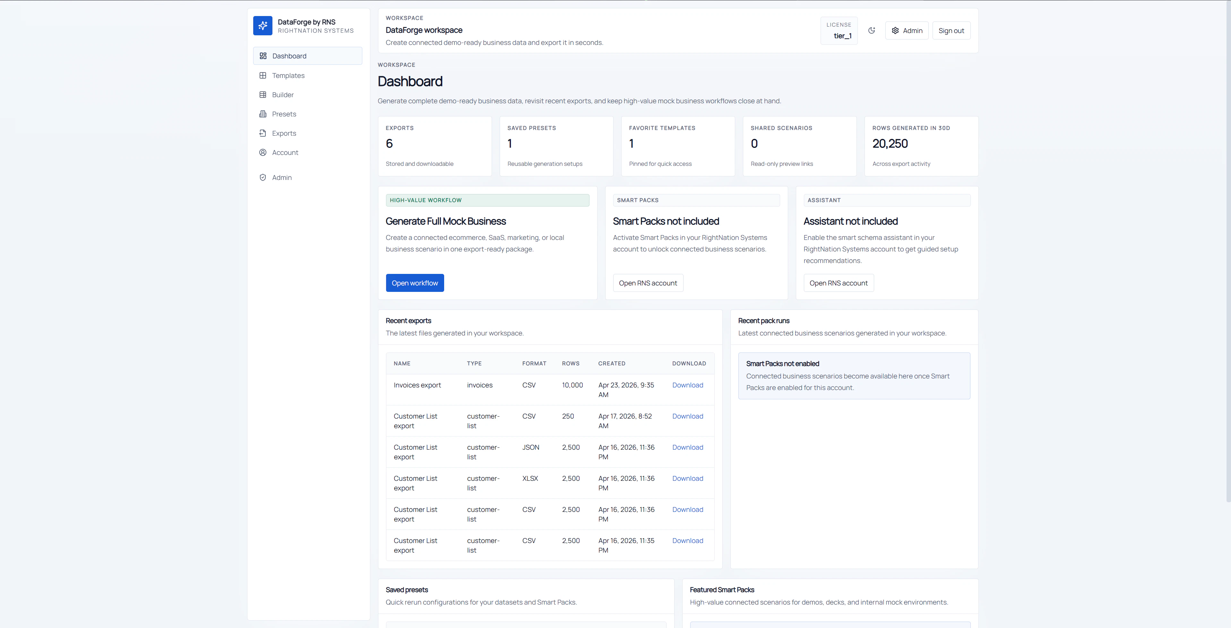
Task: Go to the Templates menu label
Action: coord(288,75)
